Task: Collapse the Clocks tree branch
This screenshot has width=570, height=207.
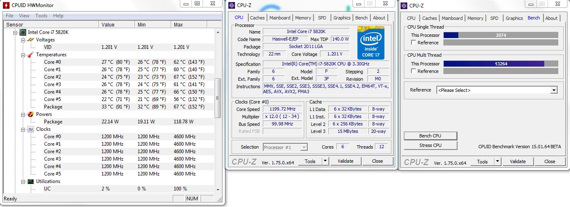Action: tap(23, 129)
